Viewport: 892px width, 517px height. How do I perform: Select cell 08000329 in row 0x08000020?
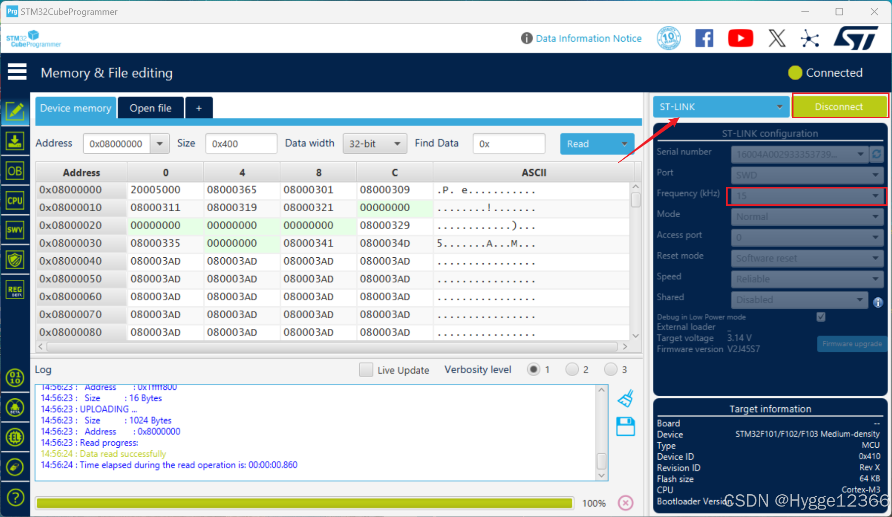[x=395, y=226]
